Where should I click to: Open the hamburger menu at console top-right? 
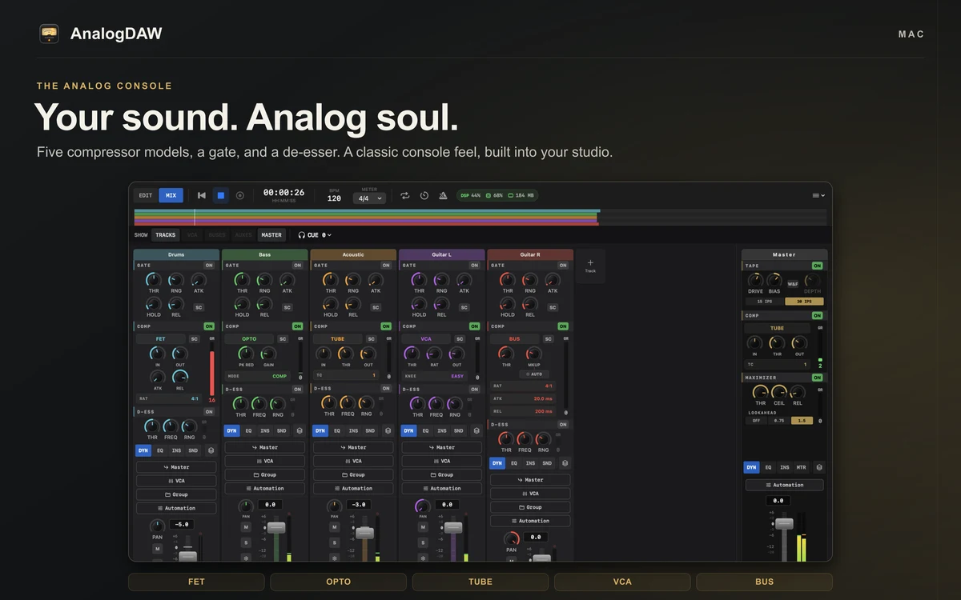818,195
